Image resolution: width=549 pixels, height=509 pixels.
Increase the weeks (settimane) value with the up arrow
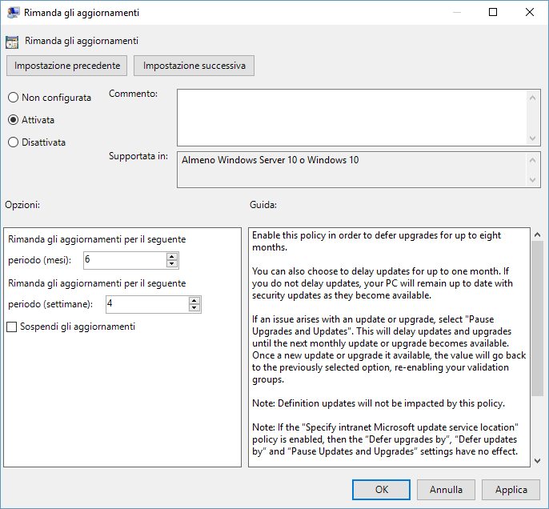click(x=194, y=300)
